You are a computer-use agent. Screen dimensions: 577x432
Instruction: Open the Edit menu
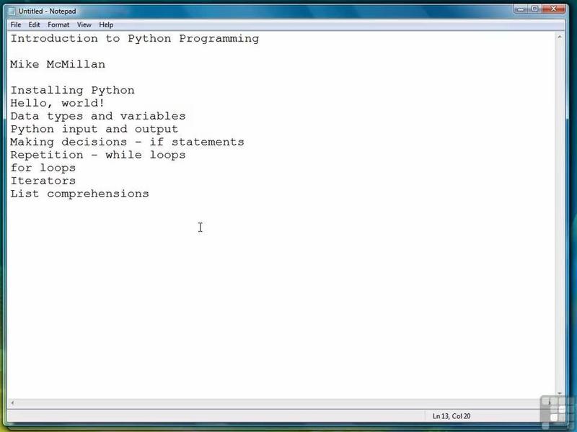(x=34, y=25)
